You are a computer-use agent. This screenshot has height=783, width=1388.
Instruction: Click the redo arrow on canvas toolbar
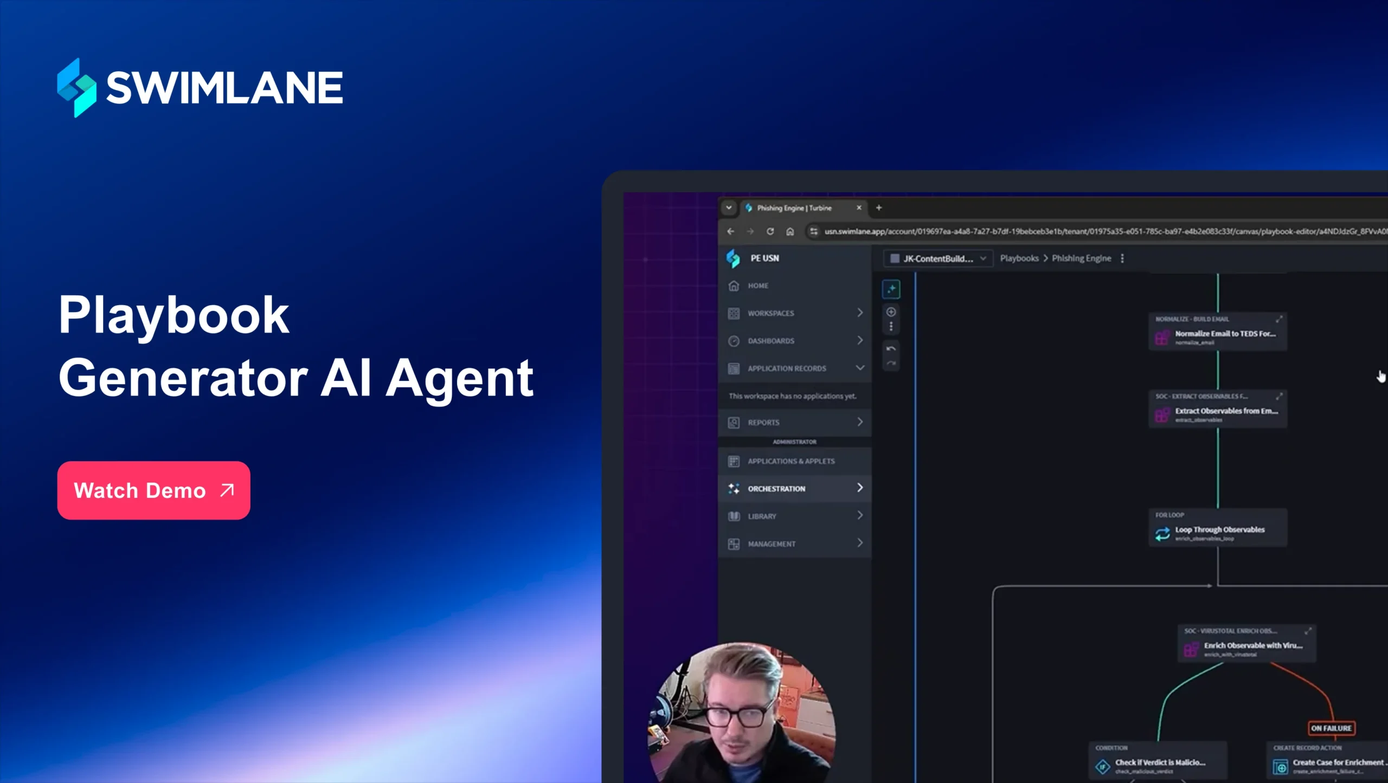(891, 364)
